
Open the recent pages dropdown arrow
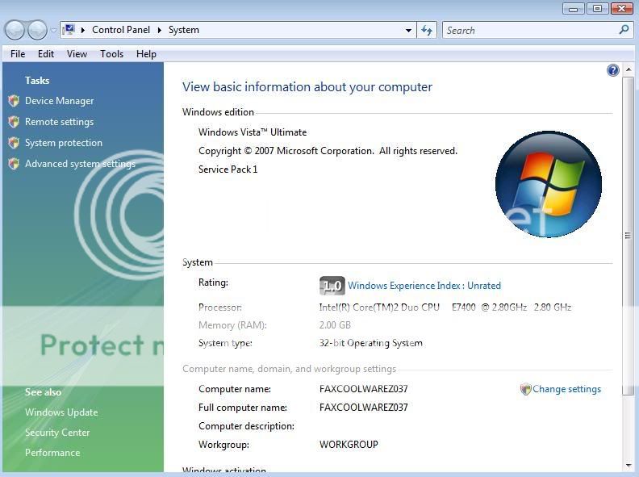coord(54,31)
